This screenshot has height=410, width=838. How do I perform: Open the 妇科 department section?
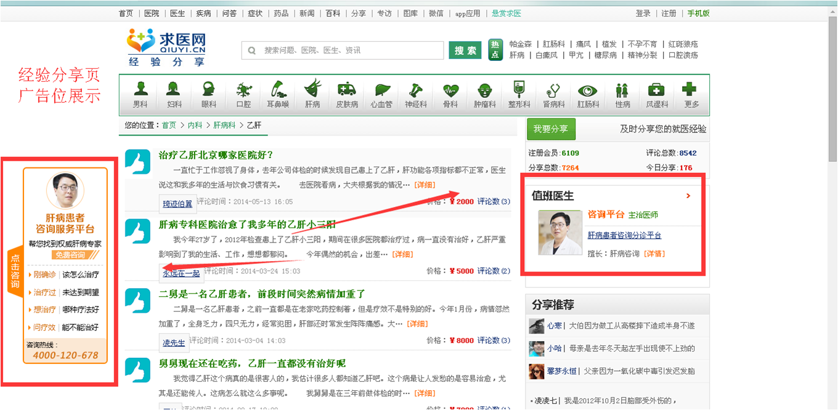[174, 94]
